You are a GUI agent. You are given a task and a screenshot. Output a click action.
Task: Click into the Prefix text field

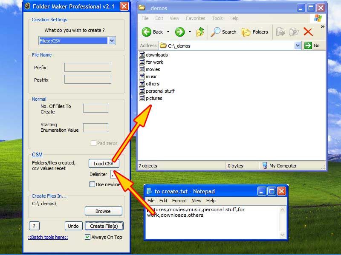(87, 68)
